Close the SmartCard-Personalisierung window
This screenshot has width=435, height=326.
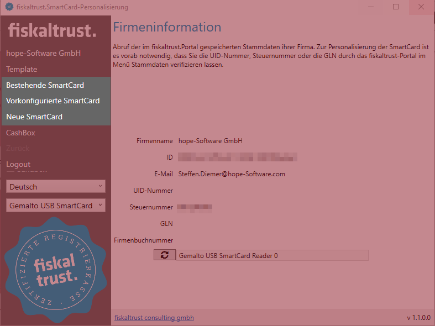tap(421, 7)
